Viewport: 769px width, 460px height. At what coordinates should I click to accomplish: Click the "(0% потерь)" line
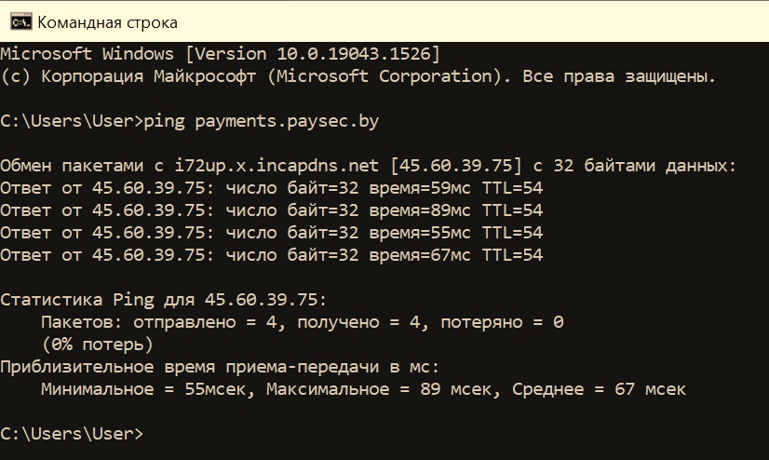point(98,345)
